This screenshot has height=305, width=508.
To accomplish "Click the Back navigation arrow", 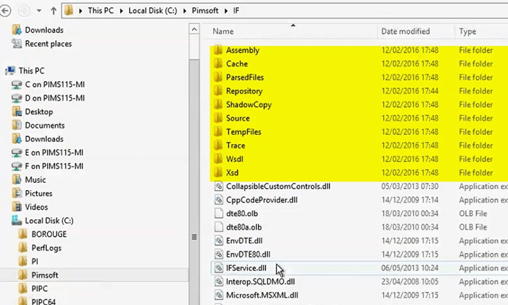I will (x=5, y=11).
